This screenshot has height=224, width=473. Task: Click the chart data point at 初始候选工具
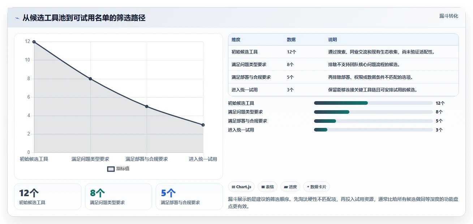tap(34, 42)
